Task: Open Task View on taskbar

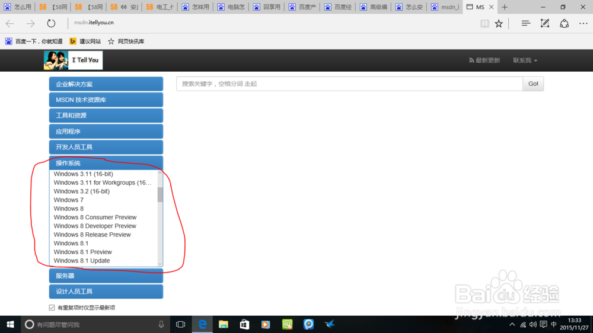Action: pyautogui.click(x=181, y=324)
